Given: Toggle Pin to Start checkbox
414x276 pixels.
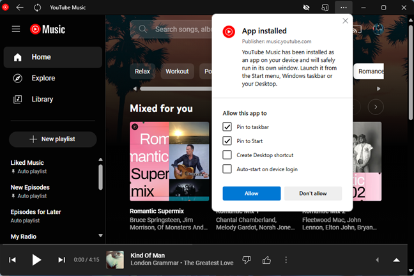Looking at the screenshot, I should [227, 141].
